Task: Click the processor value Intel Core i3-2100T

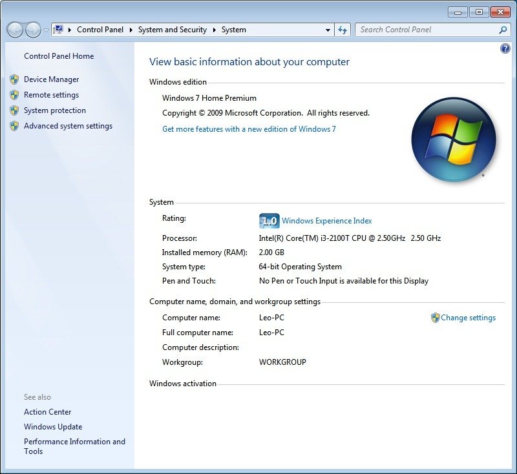Action: [x=350, y=238]
